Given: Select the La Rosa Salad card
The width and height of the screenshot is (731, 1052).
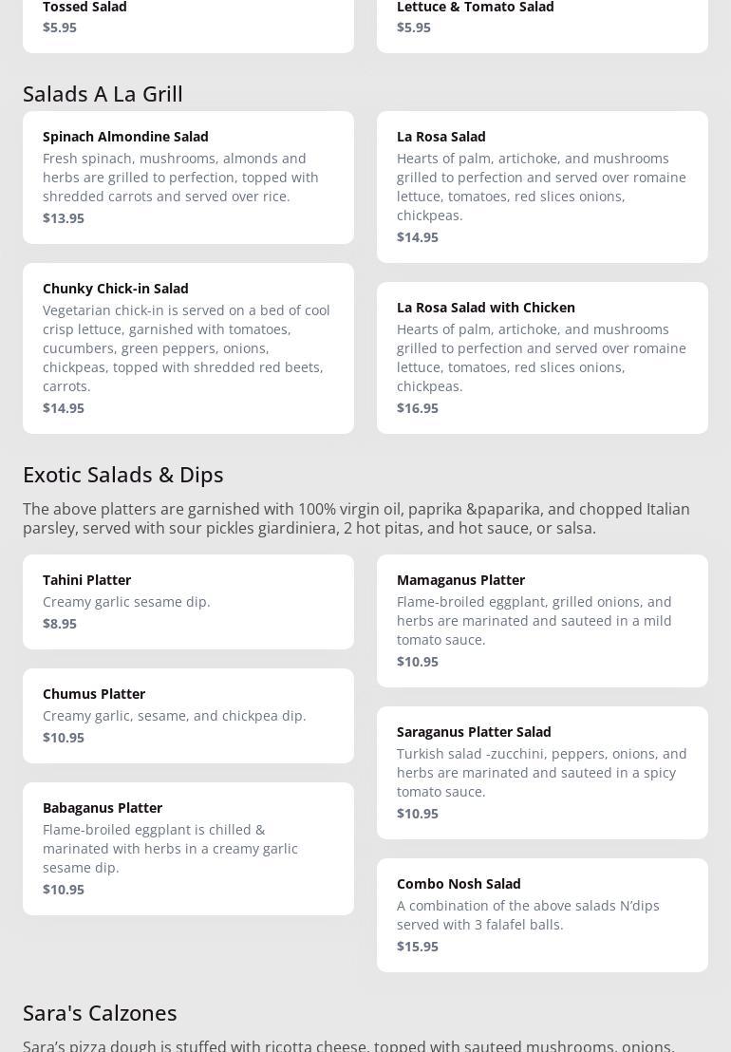Looking at the screenshot, I should pyautogui.click(x=542, y=186).
